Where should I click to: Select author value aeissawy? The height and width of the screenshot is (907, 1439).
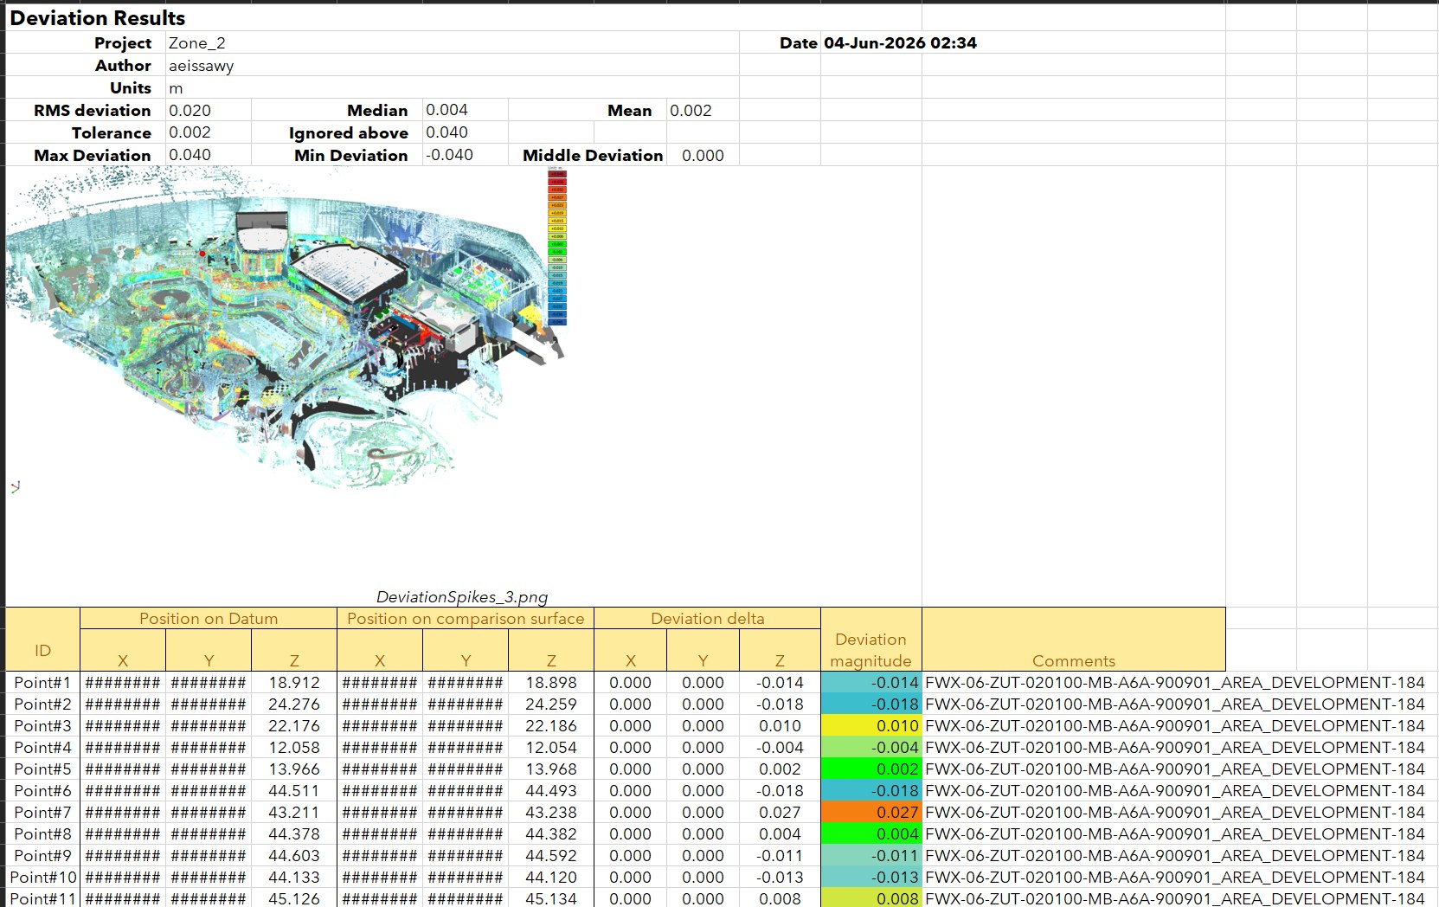[x=201, y=66]
